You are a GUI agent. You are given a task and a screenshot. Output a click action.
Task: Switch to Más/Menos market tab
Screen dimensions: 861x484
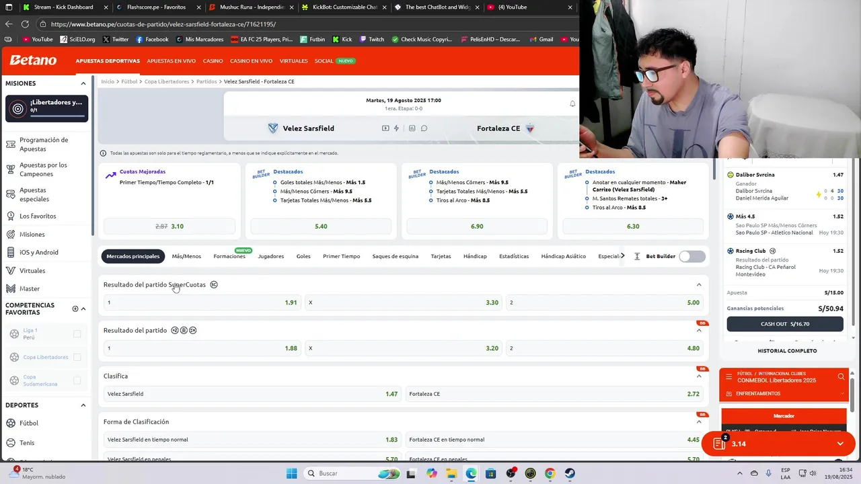coord(186,256)
